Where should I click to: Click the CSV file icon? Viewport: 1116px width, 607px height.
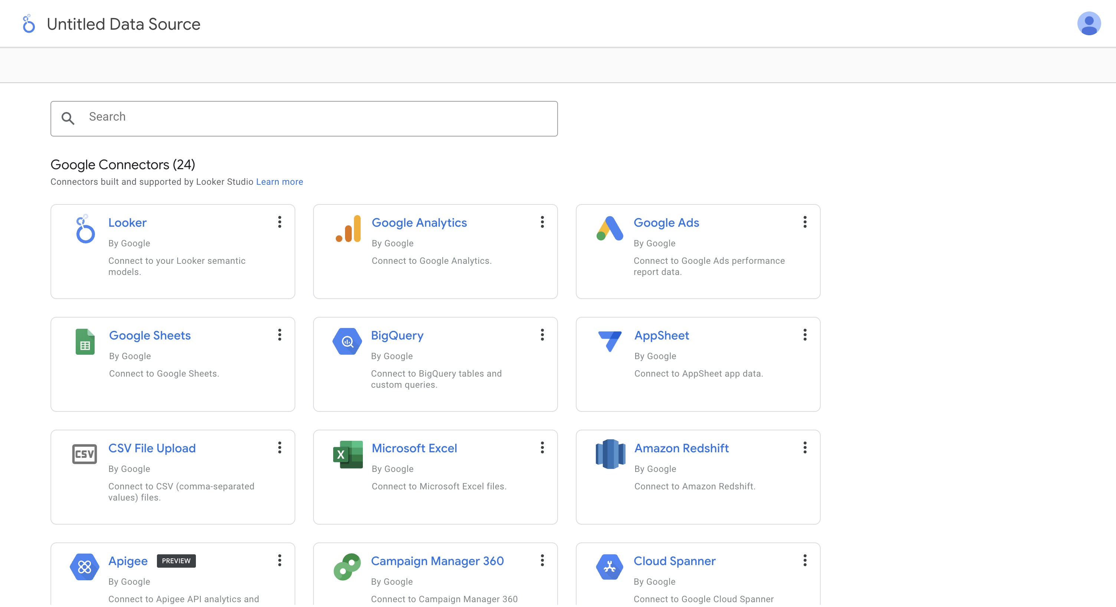85,454
